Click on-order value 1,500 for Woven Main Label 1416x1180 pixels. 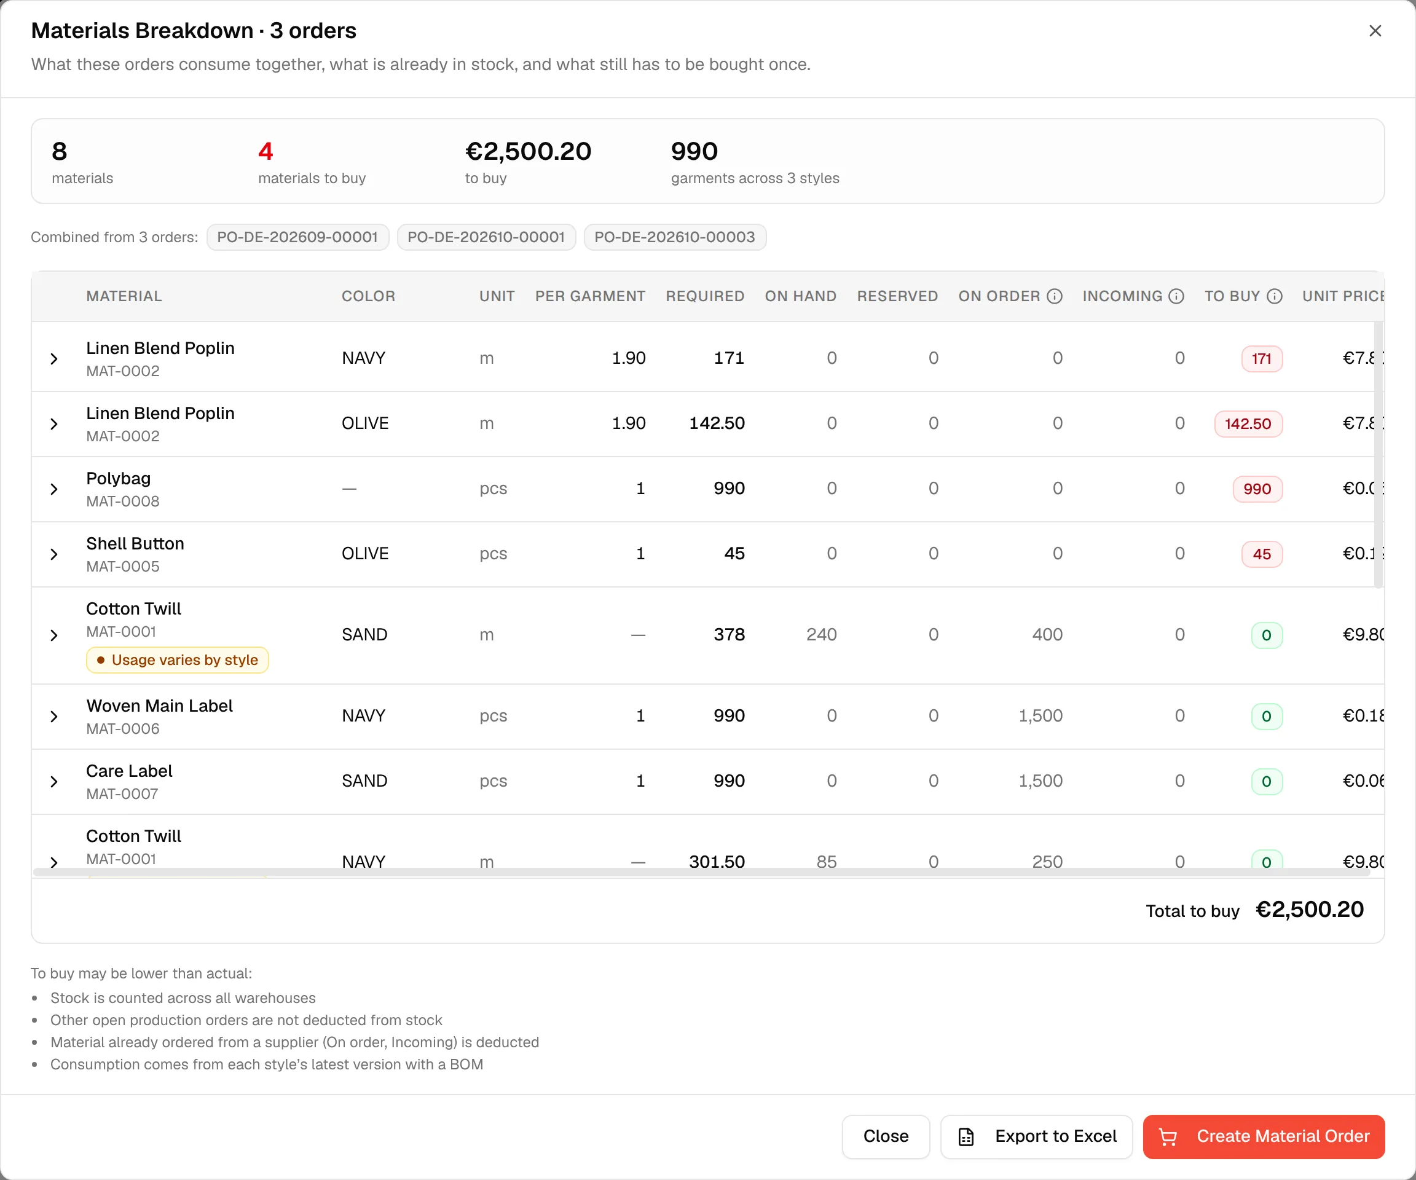coord(1040,716)
